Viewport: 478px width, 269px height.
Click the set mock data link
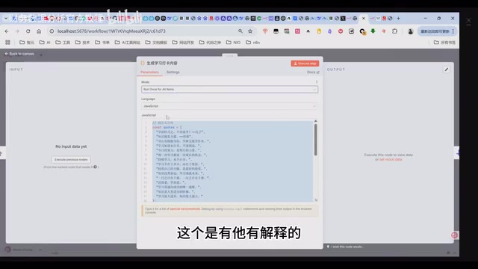[x=391, y=159]
